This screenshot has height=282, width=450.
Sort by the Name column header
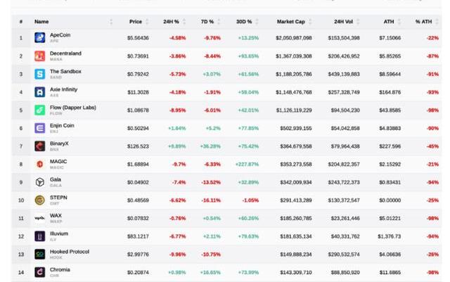41,22
